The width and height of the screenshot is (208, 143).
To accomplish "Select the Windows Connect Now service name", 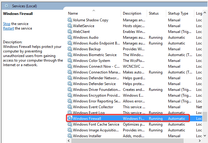I will pyautogui.click(x=96, y=66).
